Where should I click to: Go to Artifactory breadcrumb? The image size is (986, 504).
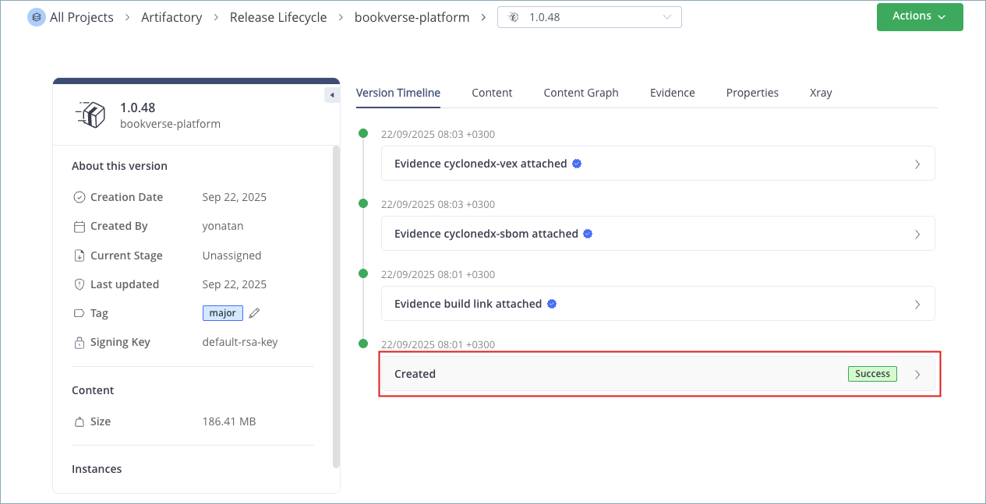[171, 17]
